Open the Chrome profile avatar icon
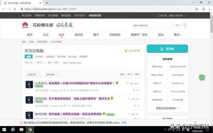The height and width of the screenshot is (133, 213). 203,9
